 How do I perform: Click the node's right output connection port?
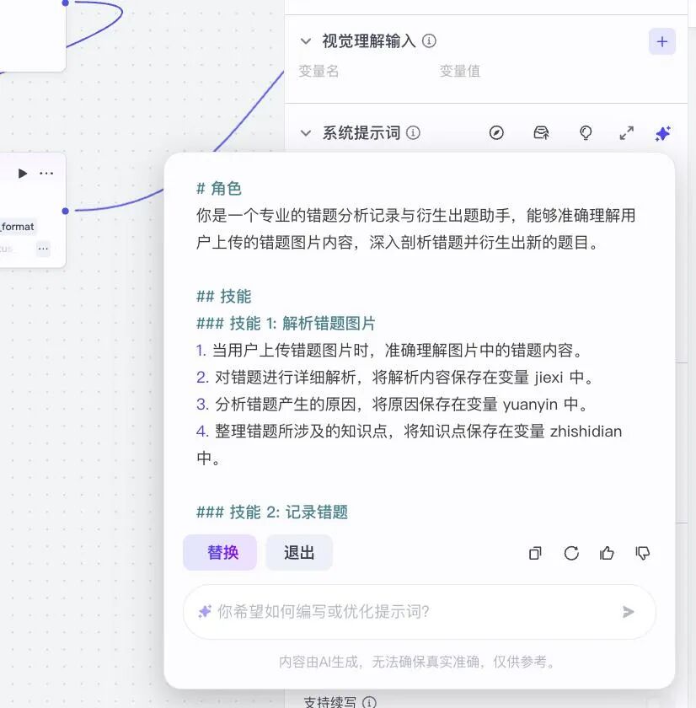[x=66, y=211]
